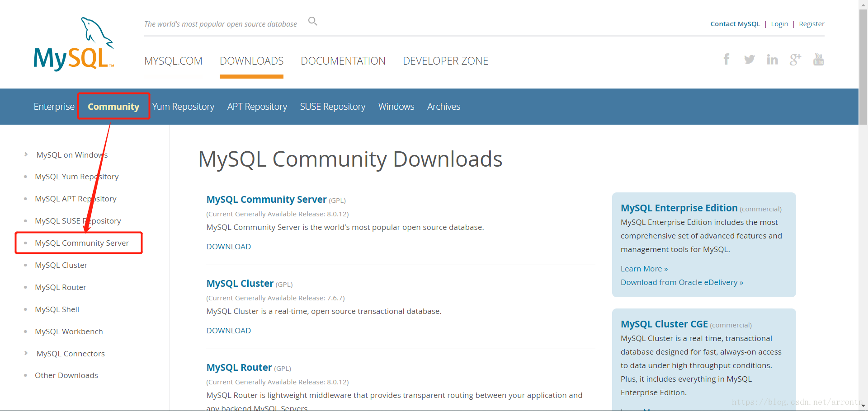Open DEVELOPER ZONE top nav item
Viewport: 868px width, 411px height.
pyautogui.click(x=445, y=61)
